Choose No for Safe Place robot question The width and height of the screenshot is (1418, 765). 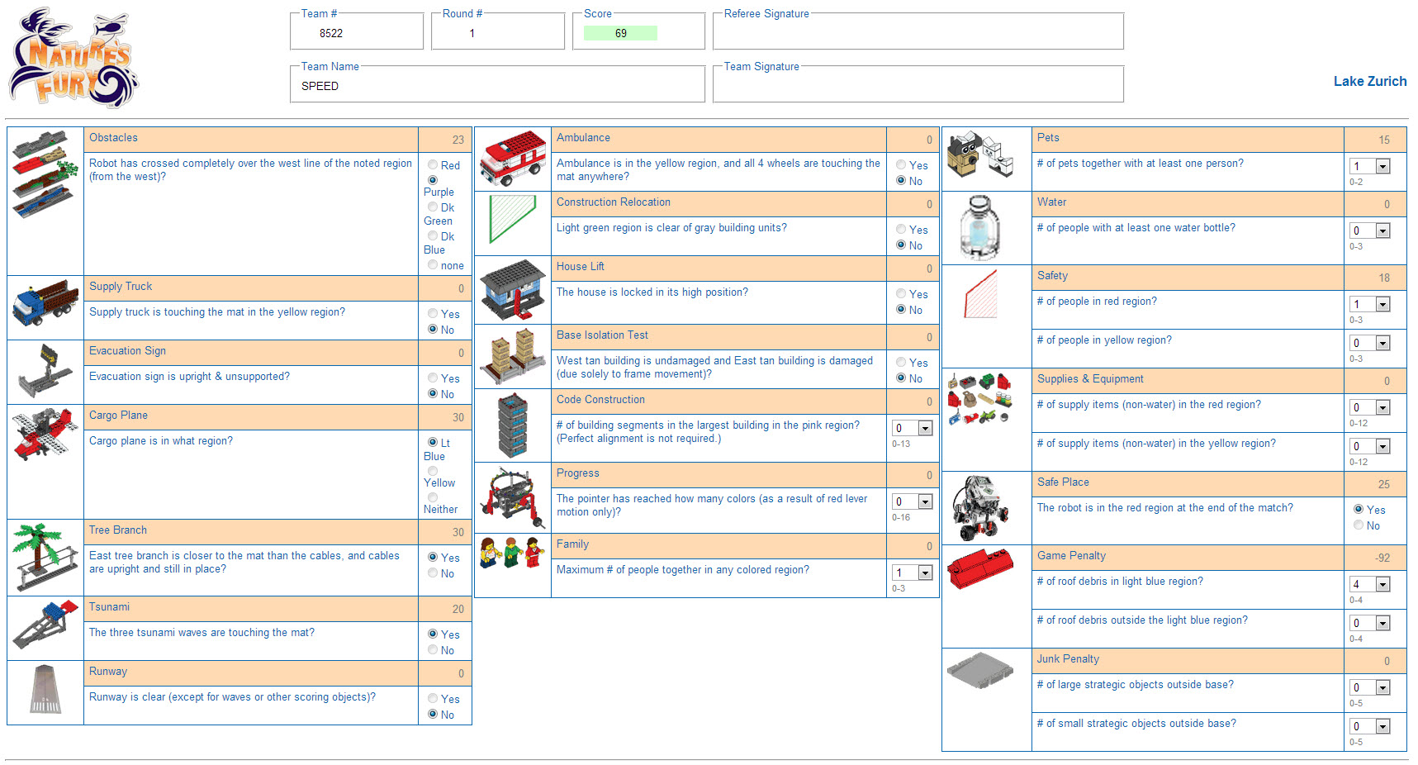click(1359, 525)
